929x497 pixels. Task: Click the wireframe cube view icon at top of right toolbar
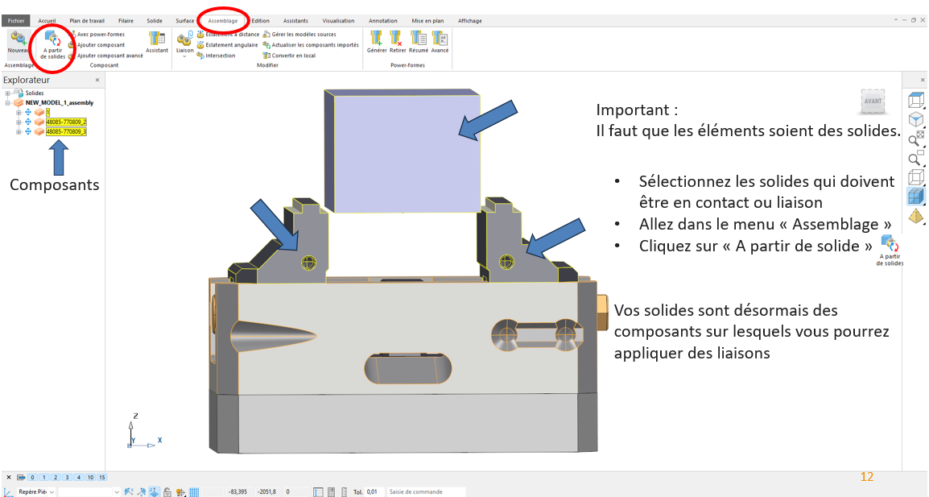(916, 100)
